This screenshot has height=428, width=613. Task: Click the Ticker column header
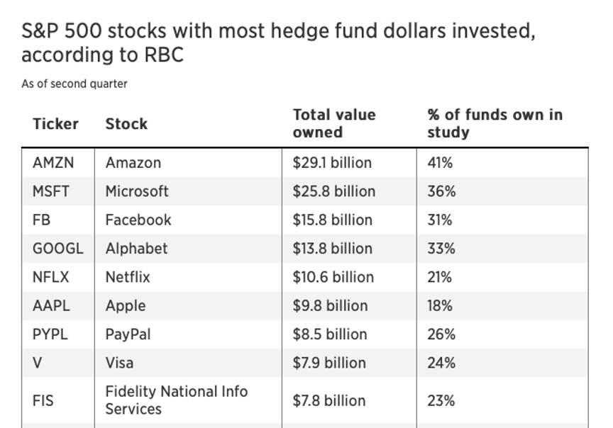(55, 123)
